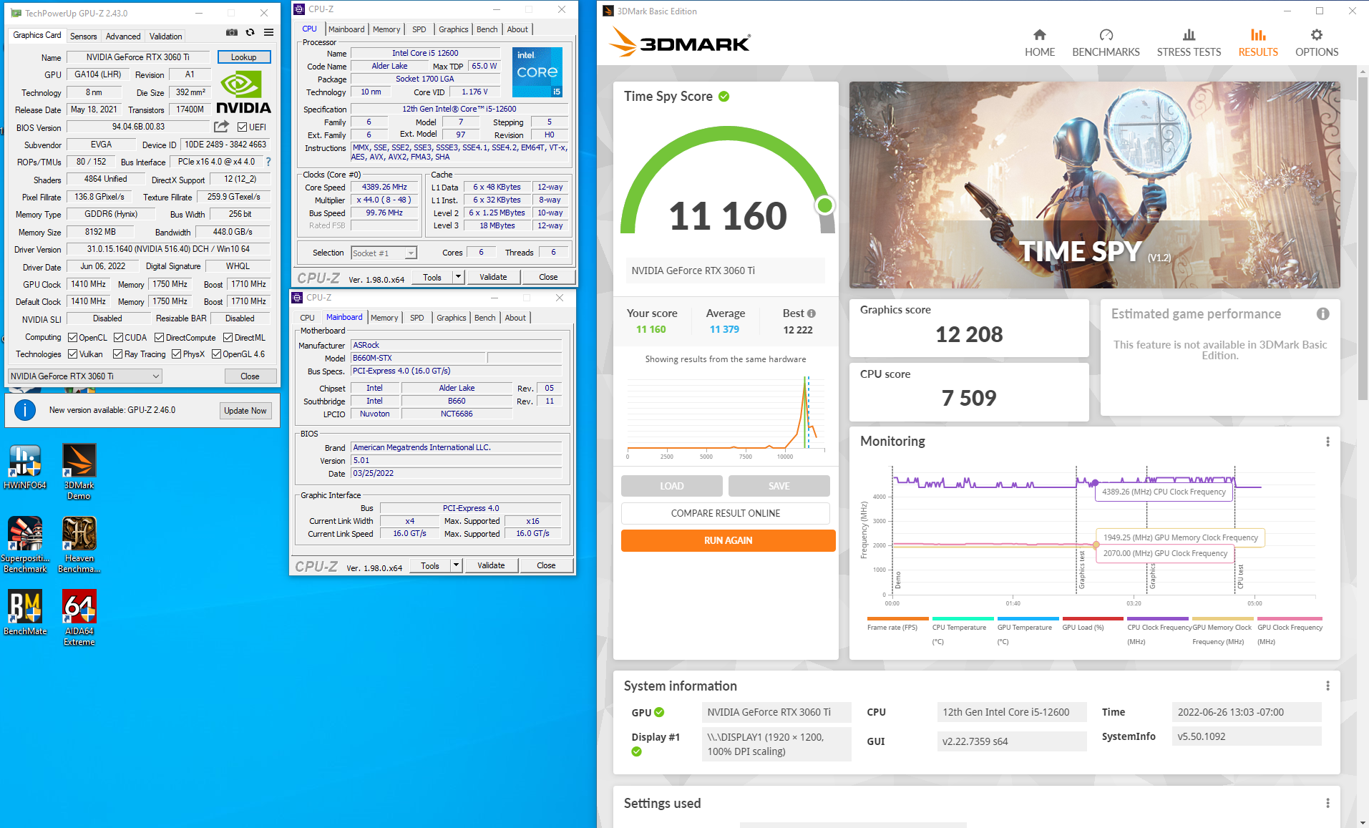Screen dimensions: 1369x828
Task: Toggle OpenCL checkbox in GPU-Z
Action: click(72, 337)
